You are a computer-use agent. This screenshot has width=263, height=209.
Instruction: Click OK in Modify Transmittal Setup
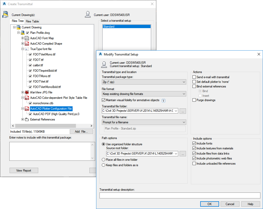pyautogui.click(x=210, y=204)
